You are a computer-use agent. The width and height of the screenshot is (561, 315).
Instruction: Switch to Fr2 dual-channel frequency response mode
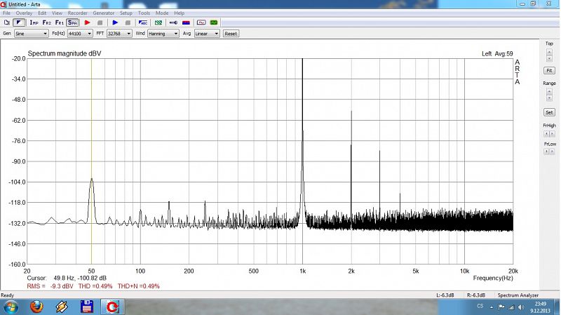tap(46, 22)
